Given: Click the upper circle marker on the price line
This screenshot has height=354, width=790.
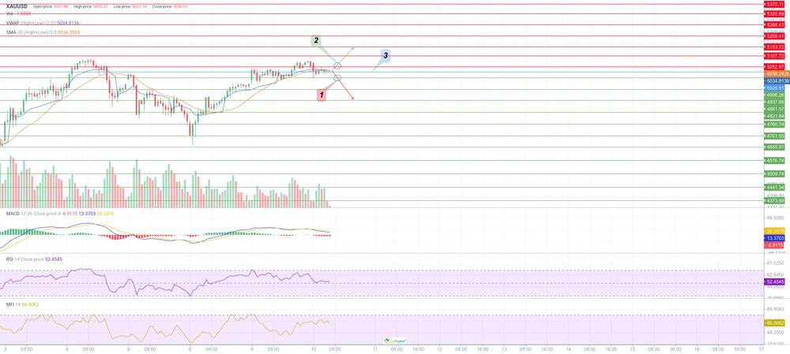Looking at the screenshot, I should coord(338,64).
